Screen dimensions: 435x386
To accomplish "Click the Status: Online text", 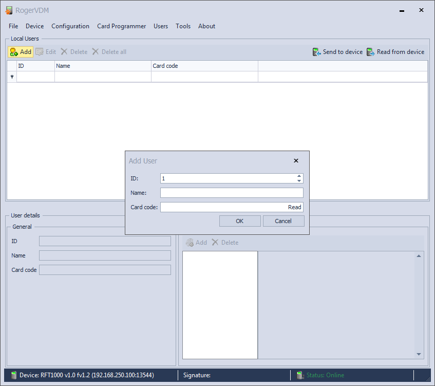I will (x=325, y=375).
